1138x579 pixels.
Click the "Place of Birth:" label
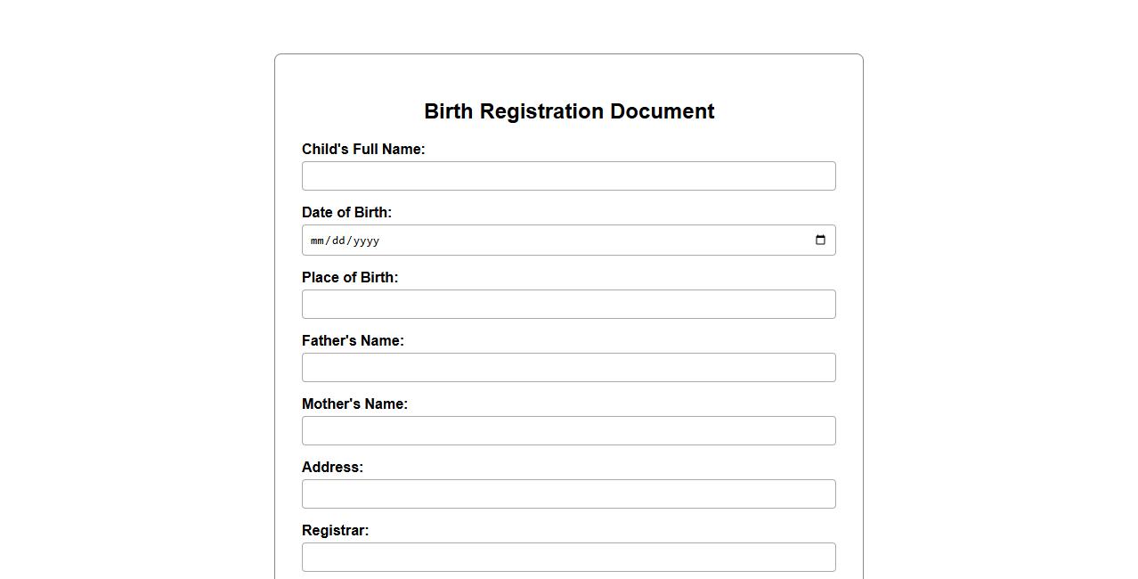point(350,278)
